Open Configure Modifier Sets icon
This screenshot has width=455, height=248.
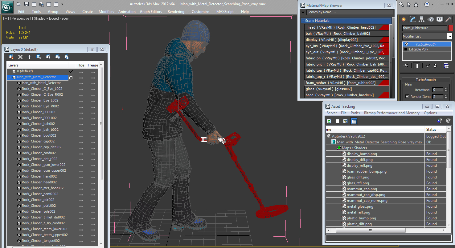446,66
